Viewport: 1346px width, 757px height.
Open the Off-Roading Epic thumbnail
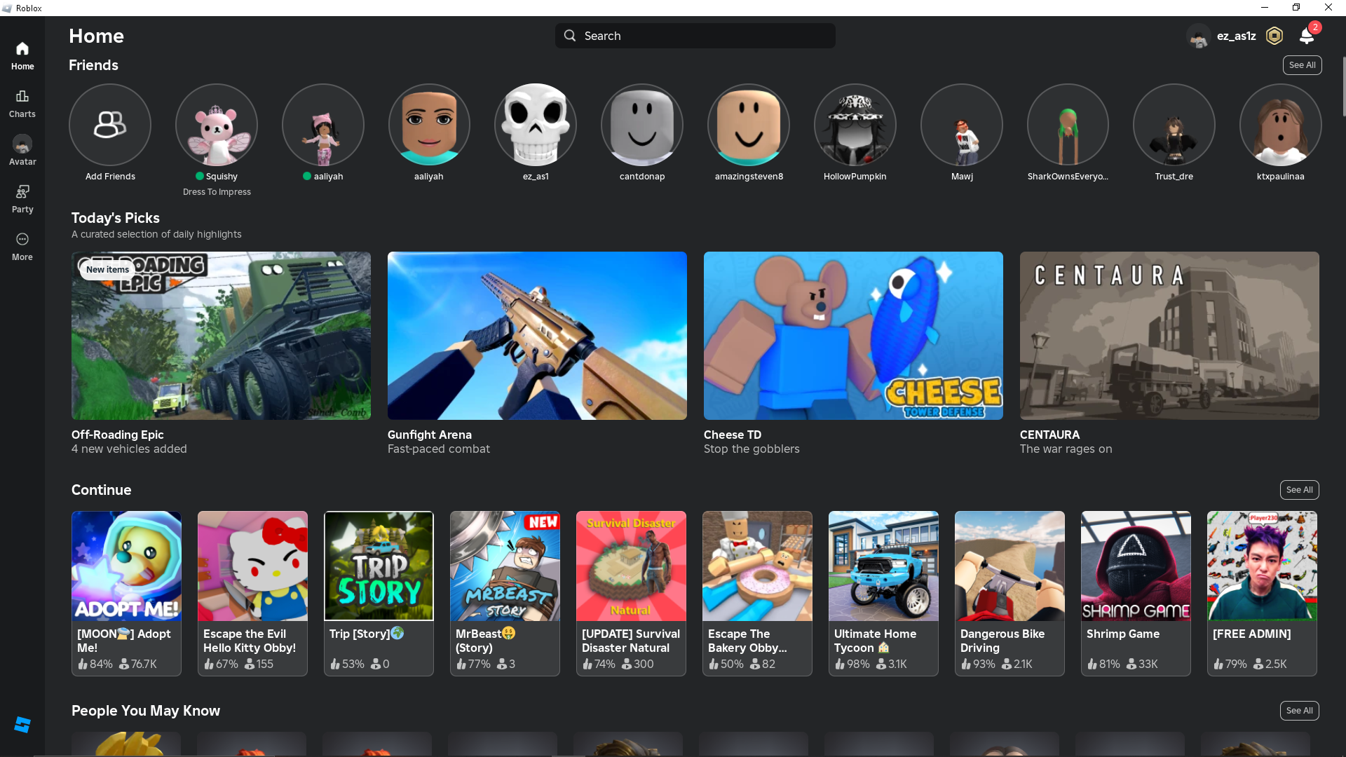(221, 336)
